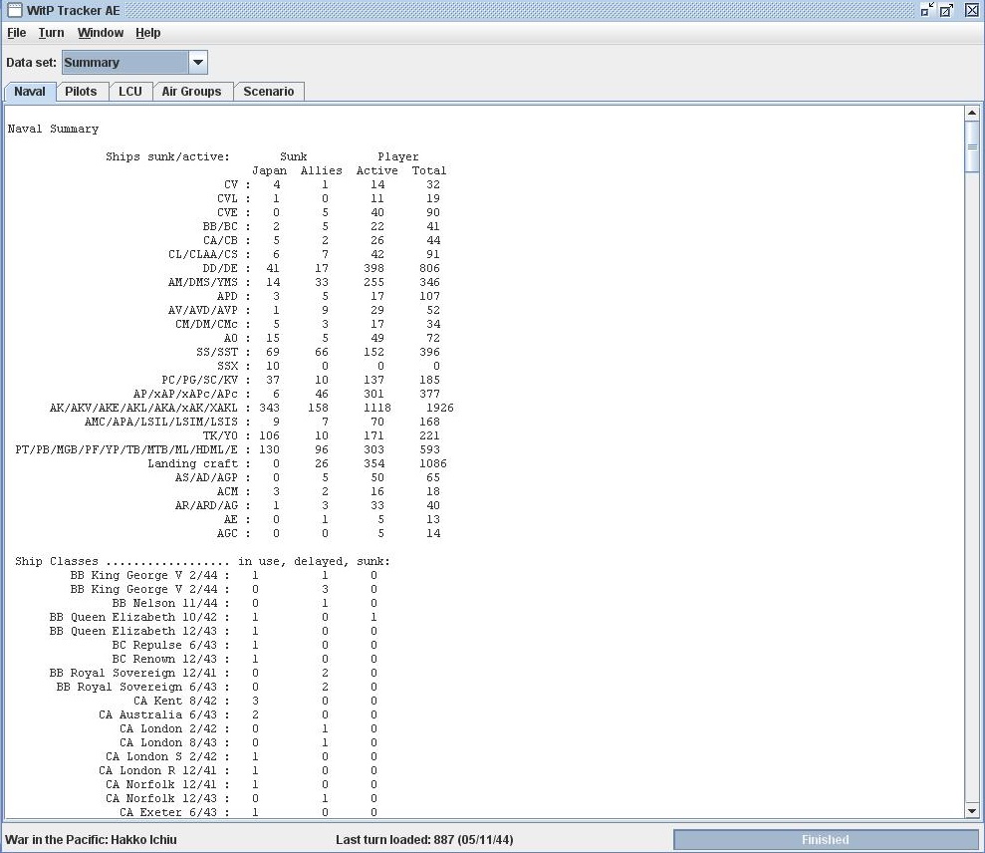Switch to the Pilots tab
Viewport: 985px width, 853px height.
(x=81, y=91)
